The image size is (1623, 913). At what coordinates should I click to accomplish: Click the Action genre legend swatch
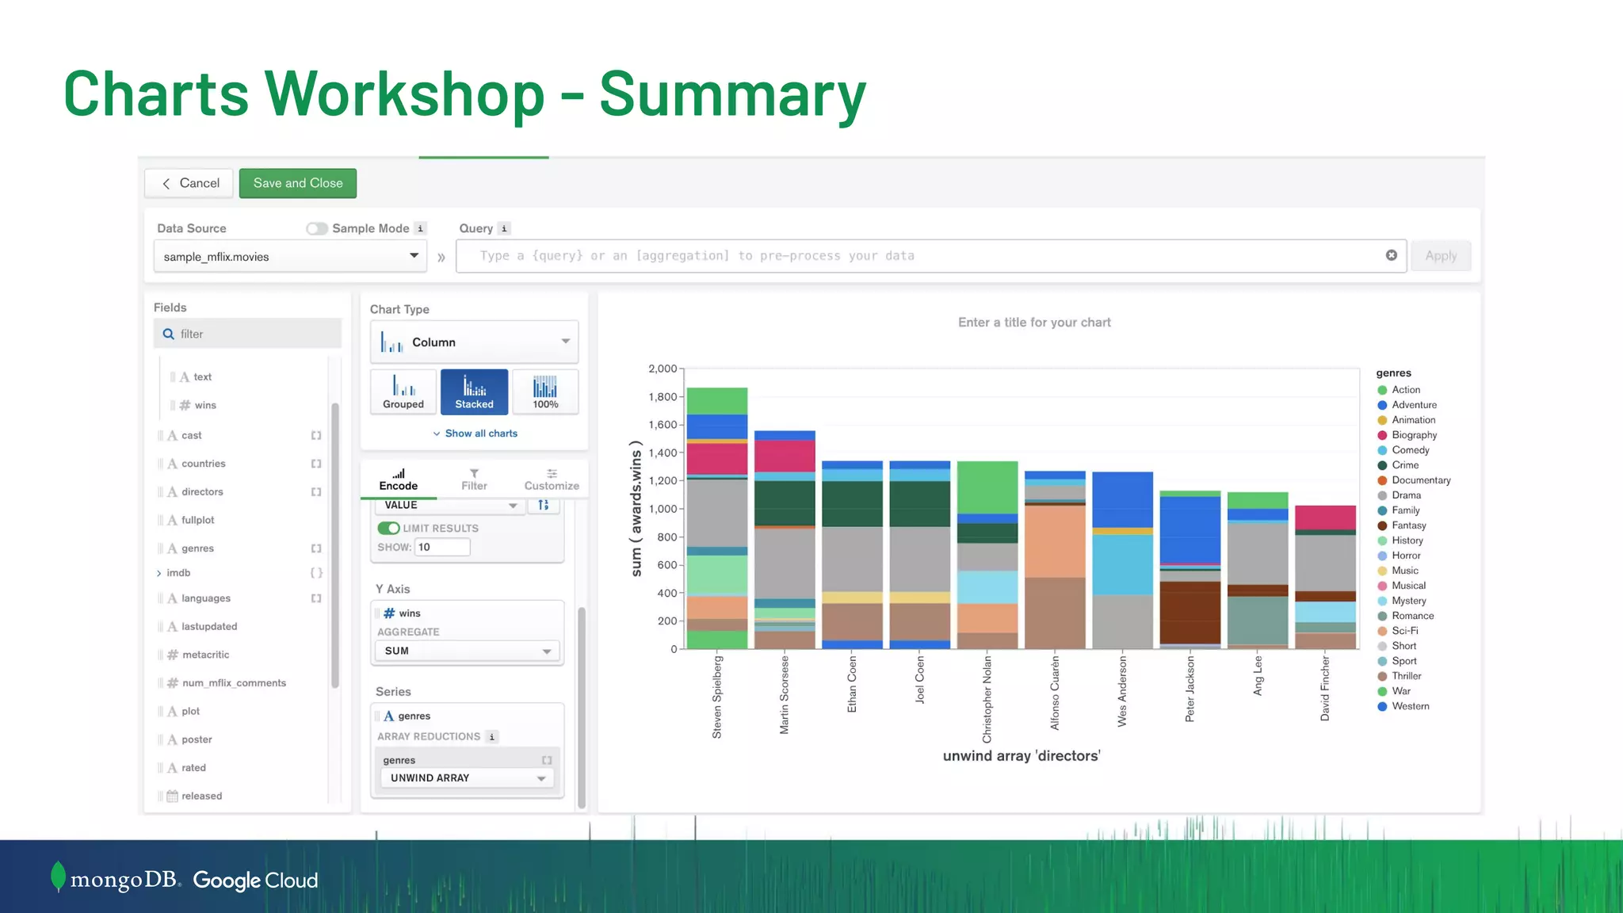click(x=1382, y=390)
